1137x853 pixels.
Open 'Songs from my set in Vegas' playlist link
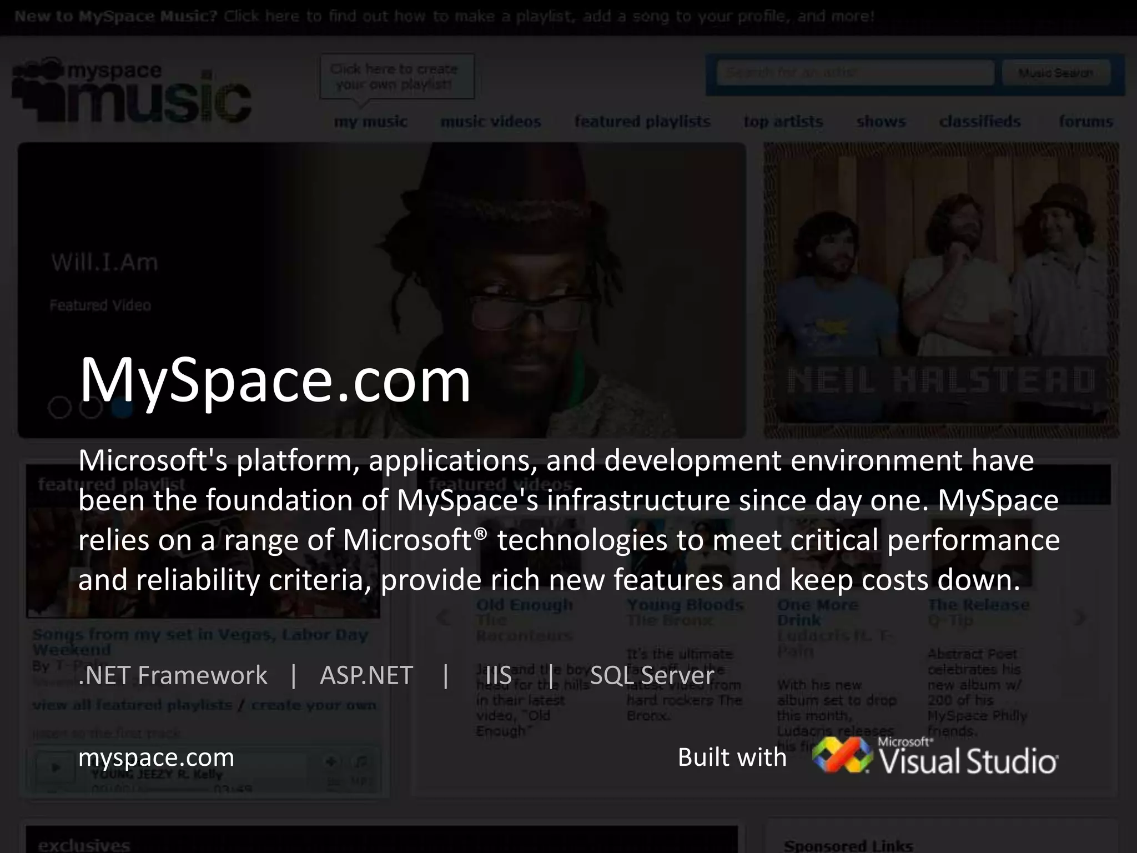[x=200, y=641]
